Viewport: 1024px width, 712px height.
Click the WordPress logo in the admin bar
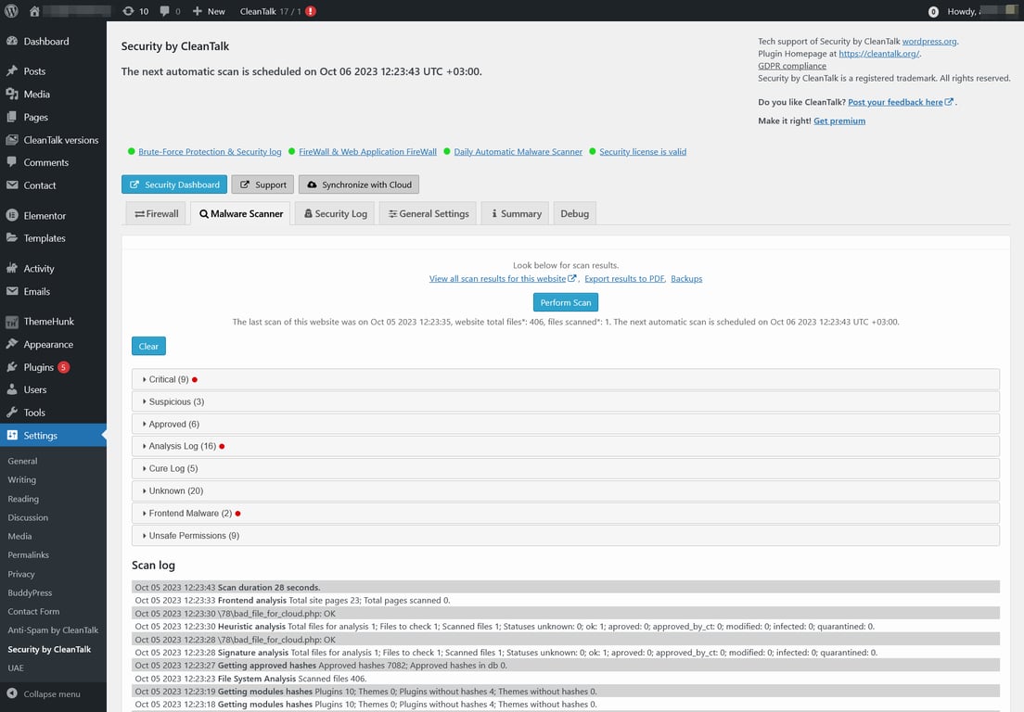[13, 12]
